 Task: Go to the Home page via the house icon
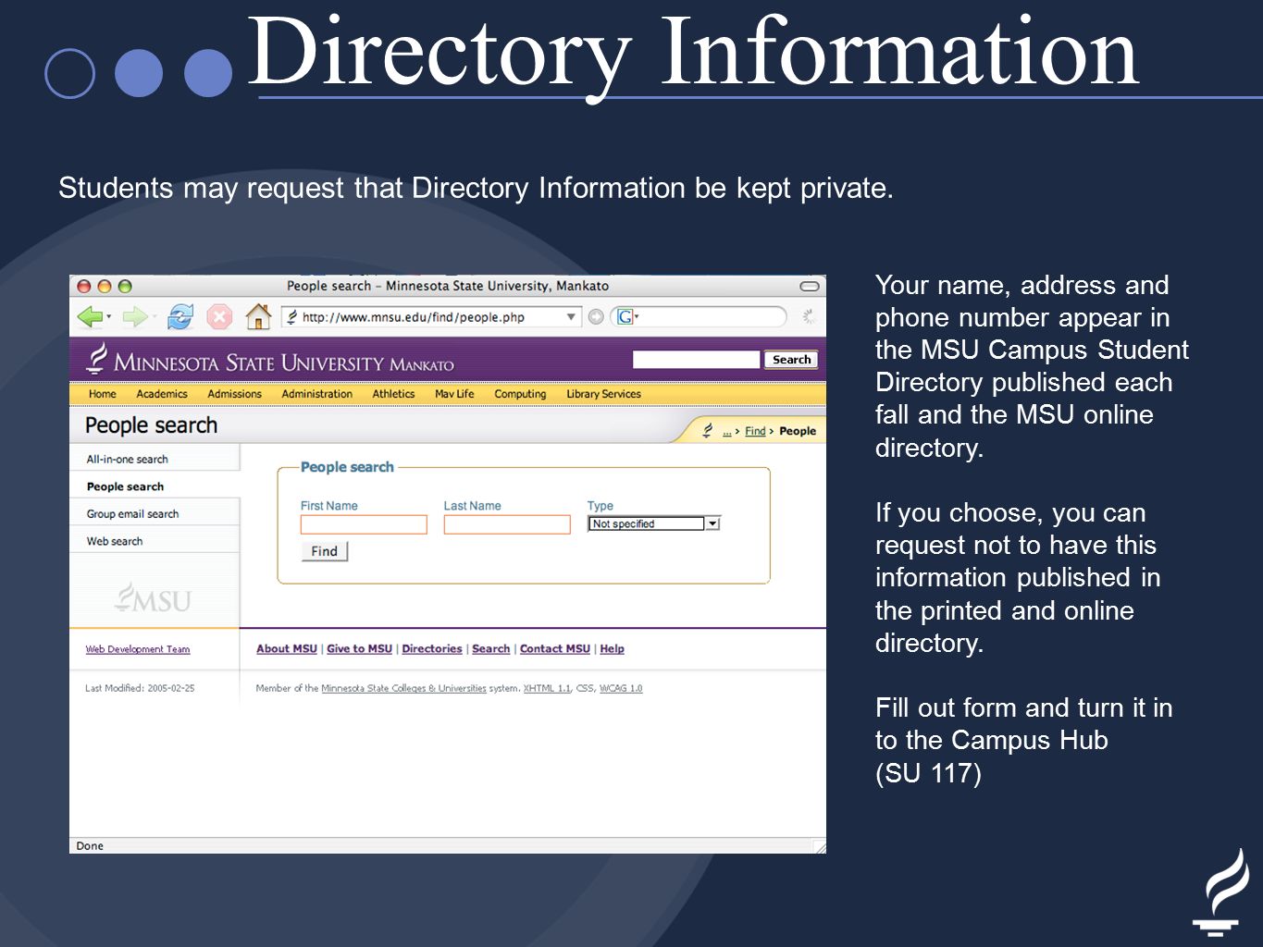pyautogui.click(x=258, y=317)
